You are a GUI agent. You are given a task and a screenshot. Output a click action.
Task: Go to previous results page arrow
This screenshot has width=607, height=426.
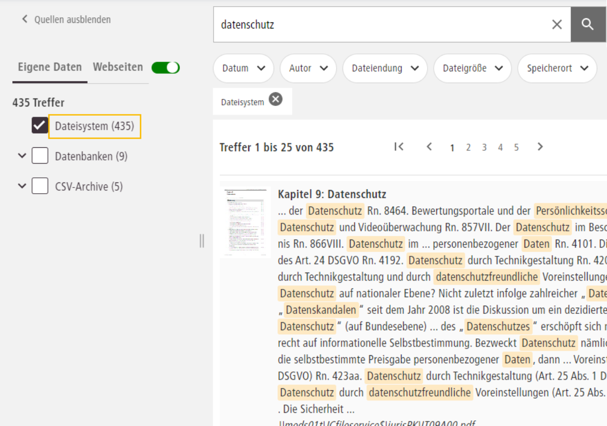pyautogui.click(x=429, y=147)
